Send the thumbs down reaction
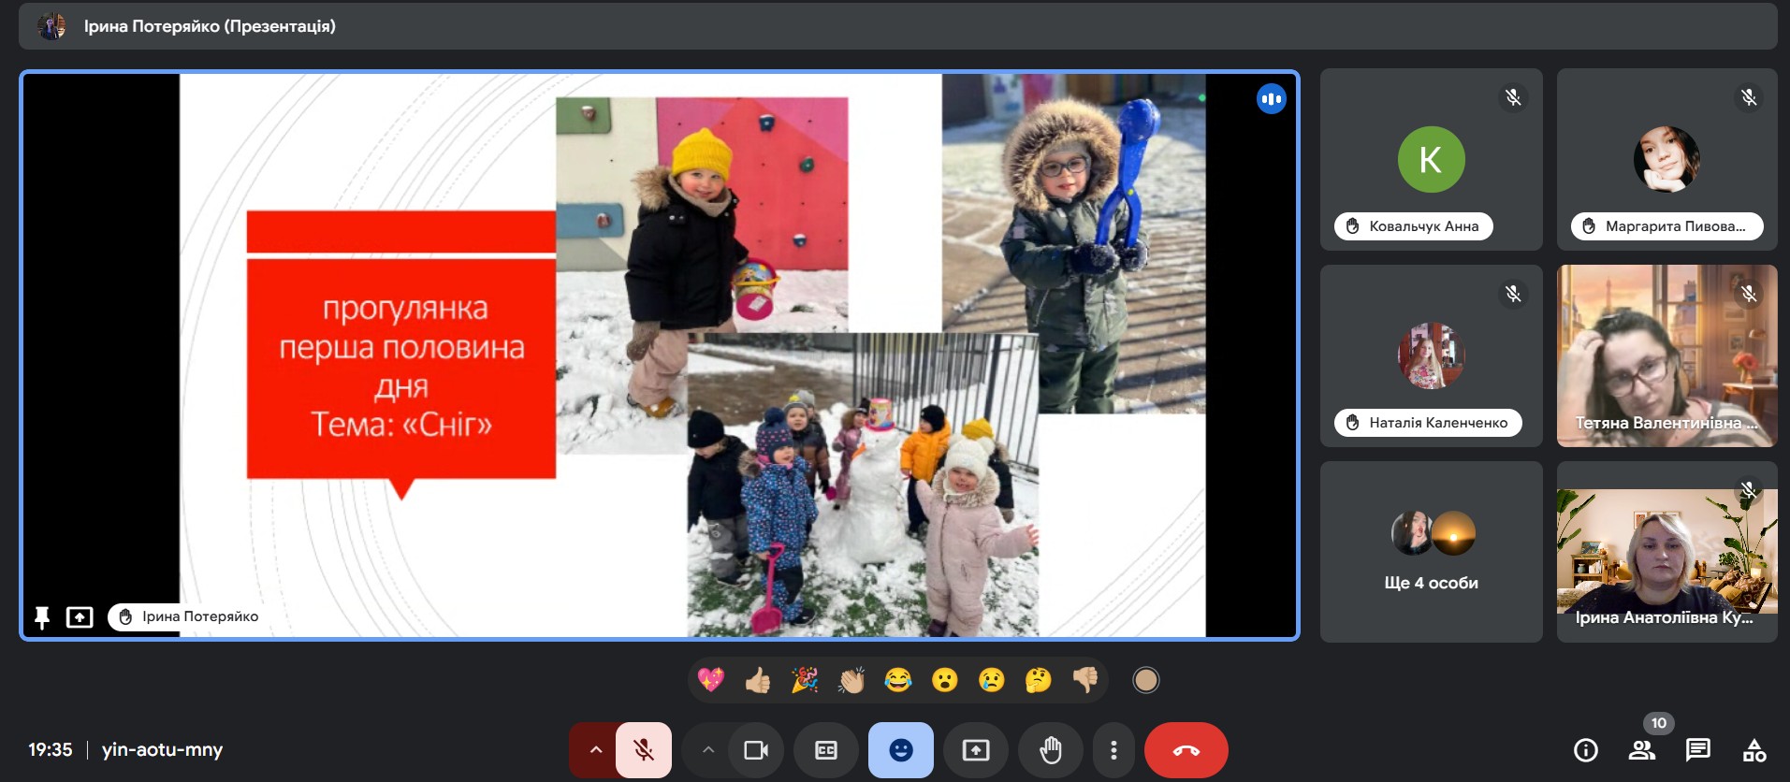Viewport: 1790px width, 782px height. 1085,680
